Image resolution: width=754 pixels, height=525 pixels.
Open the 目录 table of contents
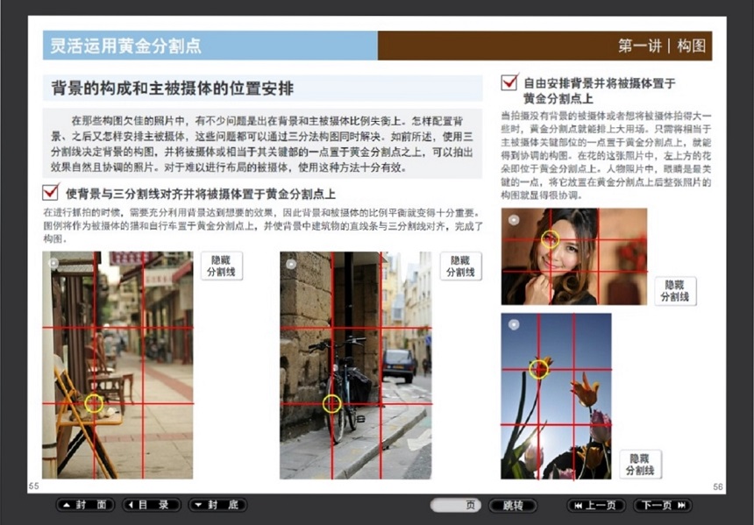pyautogui.click(x=152, y=505)
